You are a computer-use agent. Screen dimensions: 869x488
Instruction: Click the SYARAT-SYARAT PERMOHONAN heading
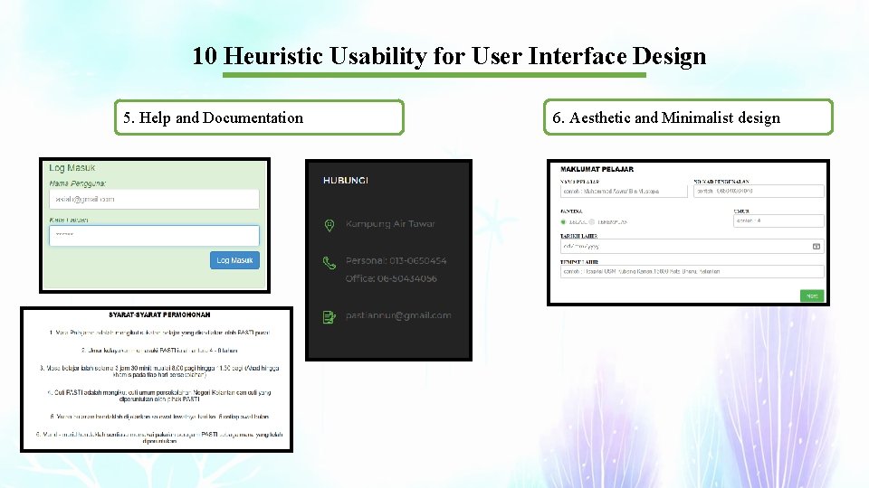point(159,314)
